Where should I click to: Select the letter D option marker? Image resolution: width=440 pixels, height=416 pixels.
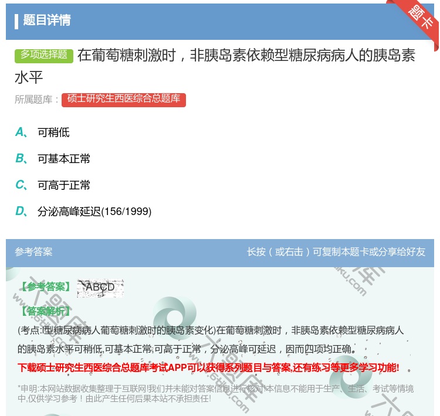(21, 212)
